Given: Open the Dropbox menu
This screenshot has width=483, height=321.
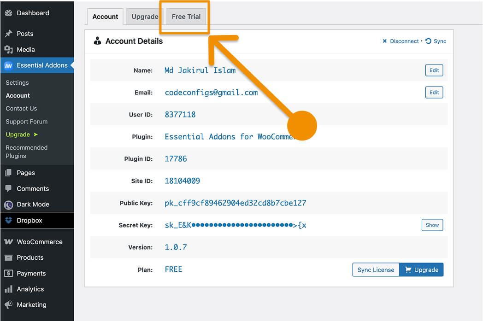Looking at the screenshot, I should (x=37, y=220).
